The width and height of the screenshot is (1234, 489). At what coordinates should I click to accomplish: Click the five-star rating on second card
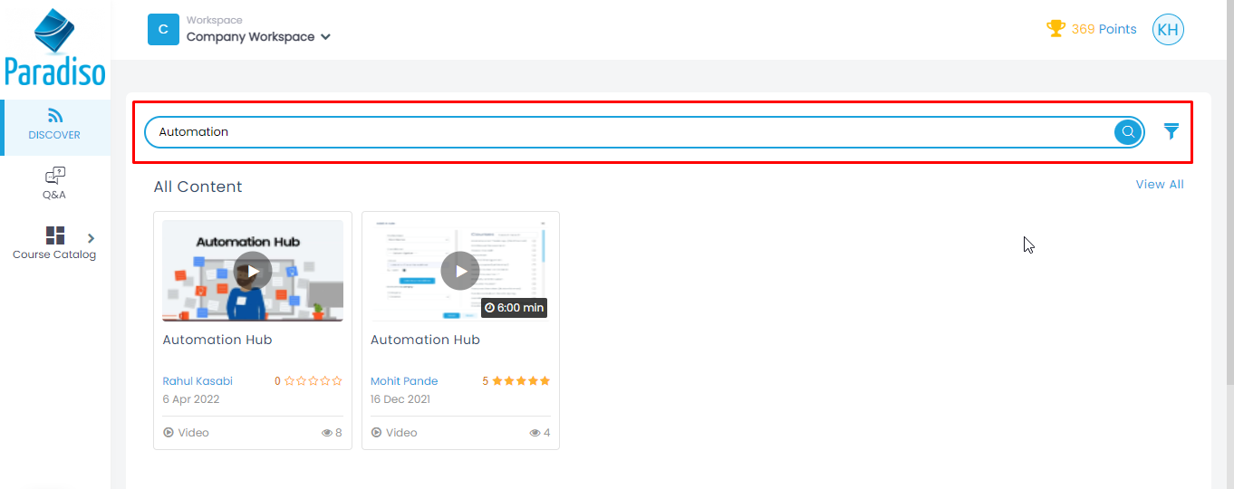tap(521, 381)
